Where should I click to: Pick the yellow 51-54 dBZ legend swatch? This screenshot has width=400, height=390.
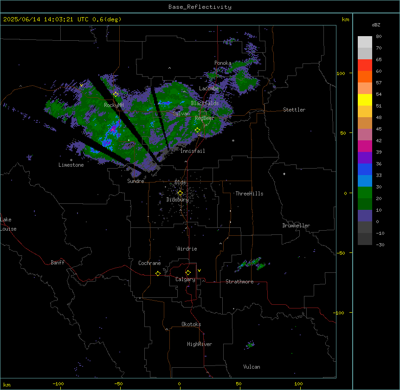(365, 100)
